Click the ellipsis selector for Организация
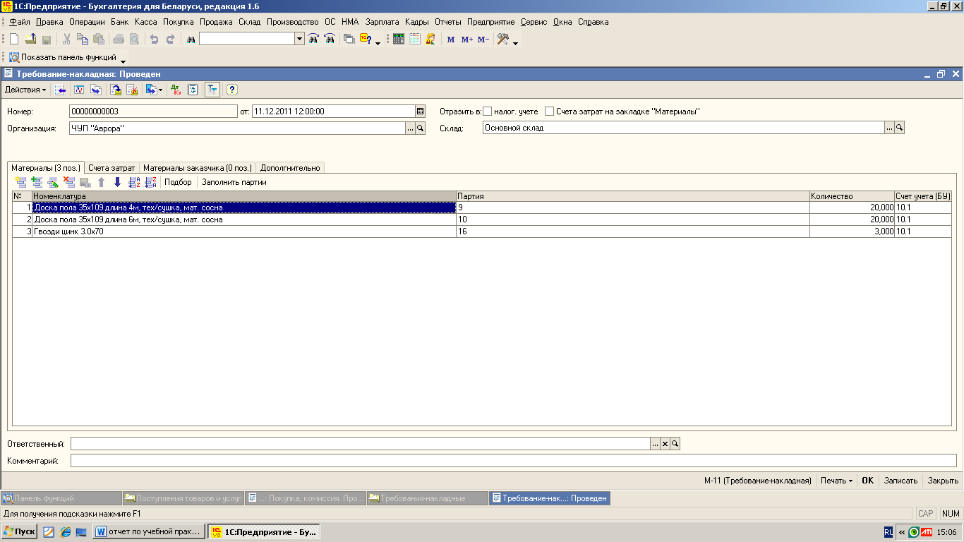The image size is (964, 542). click(410, 128)
